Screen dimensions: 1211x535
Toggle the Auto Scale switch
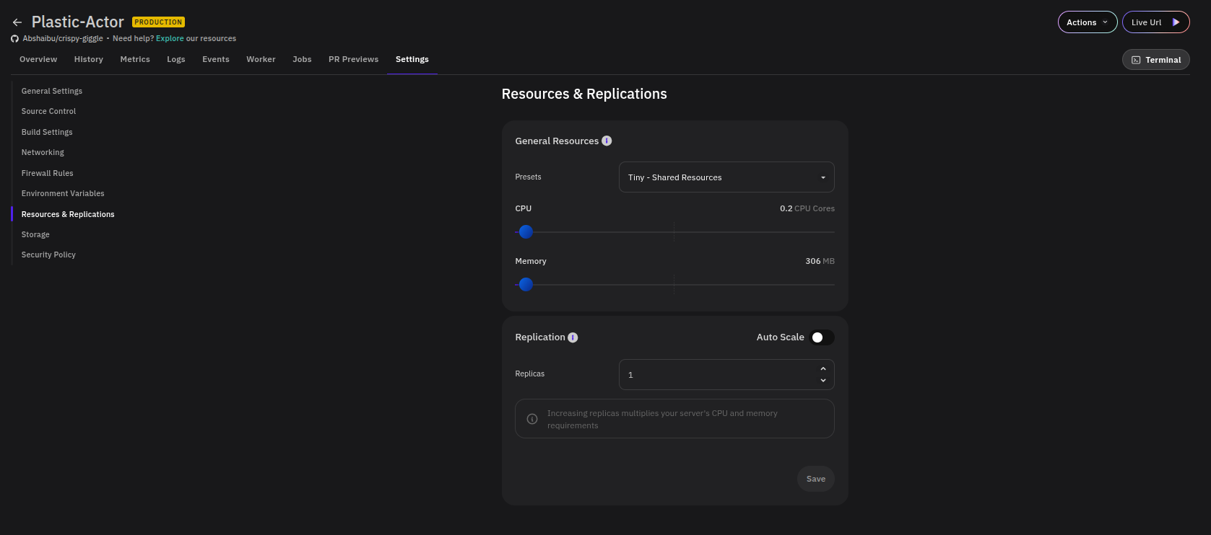point(822,337)
